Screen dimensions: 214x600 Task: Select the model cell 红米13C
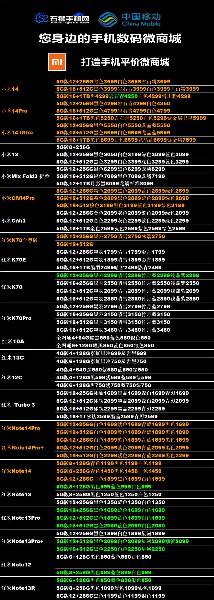pyautogui.click(x=27, y=358)
